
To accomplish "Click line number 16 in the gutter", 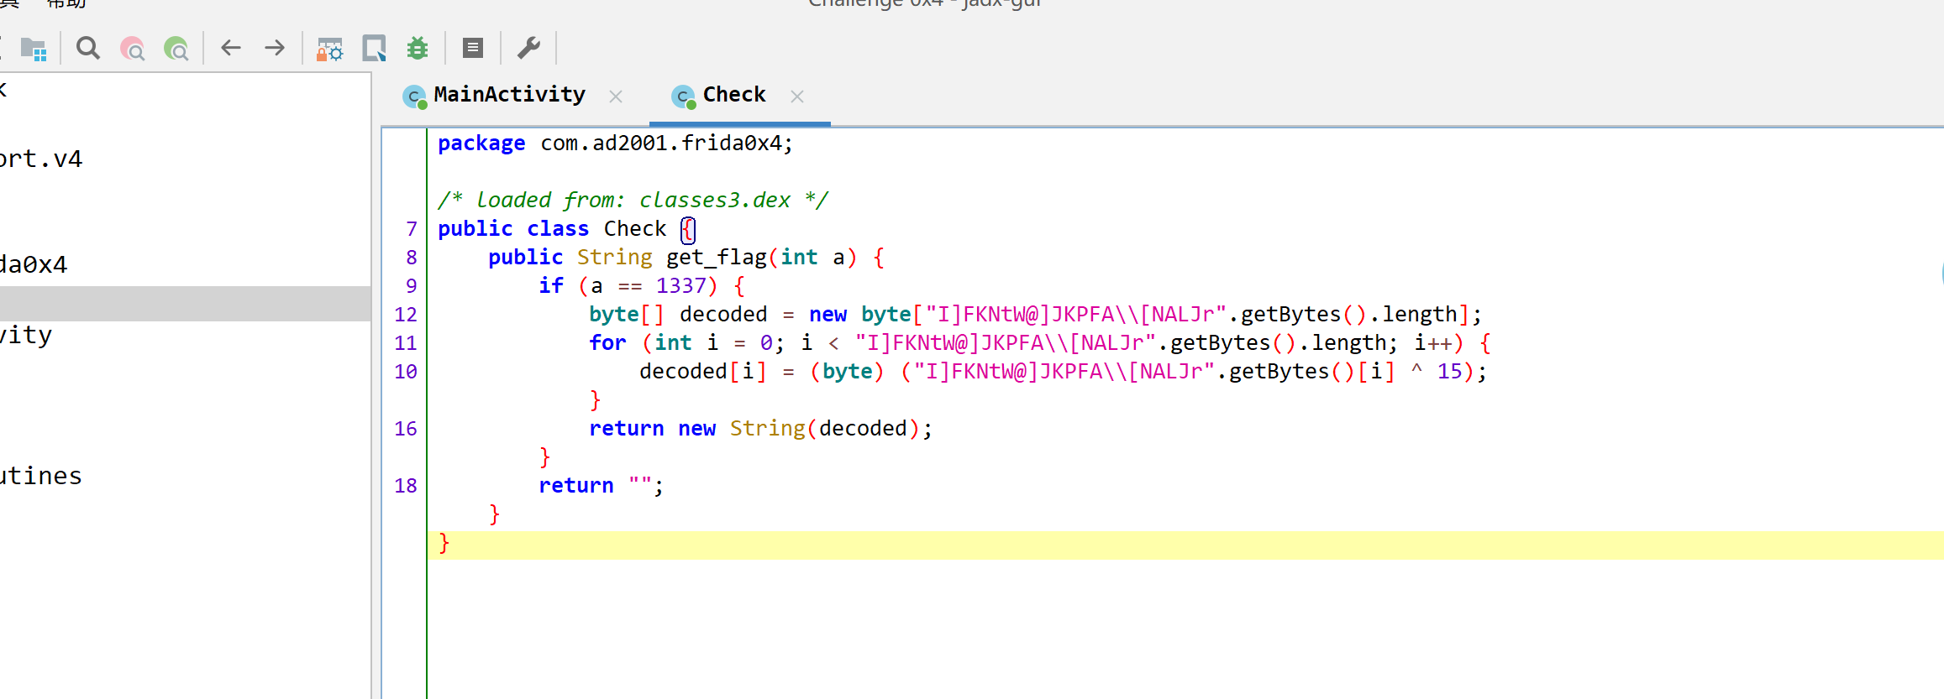I will [405, 429].
